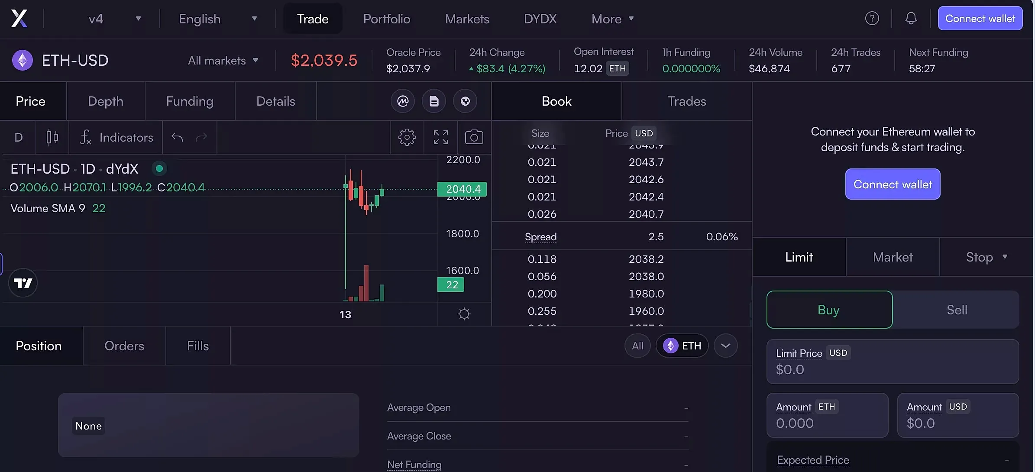Image resolution: width=1035 pixels, height=472 pixels.
Task: Toggle fullscreen chart mode icon
Action: pos(441,137)
